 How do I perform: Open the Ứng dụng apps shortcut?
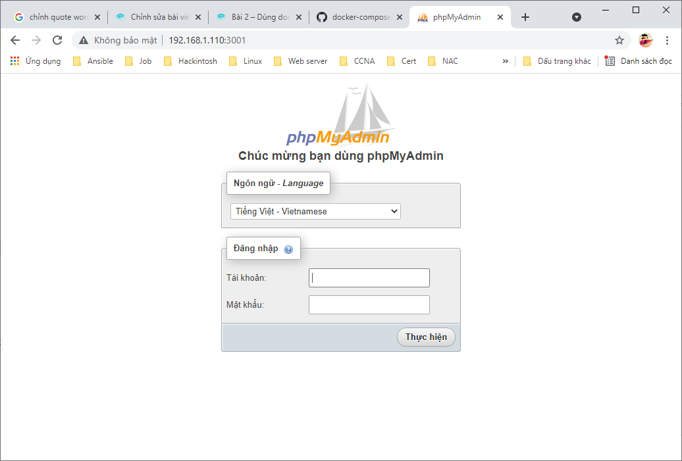(36, 61)
